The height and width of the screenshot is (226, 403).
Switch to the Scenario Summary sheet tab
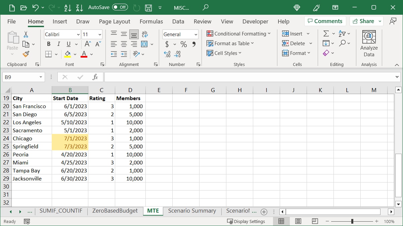[192, 211]
